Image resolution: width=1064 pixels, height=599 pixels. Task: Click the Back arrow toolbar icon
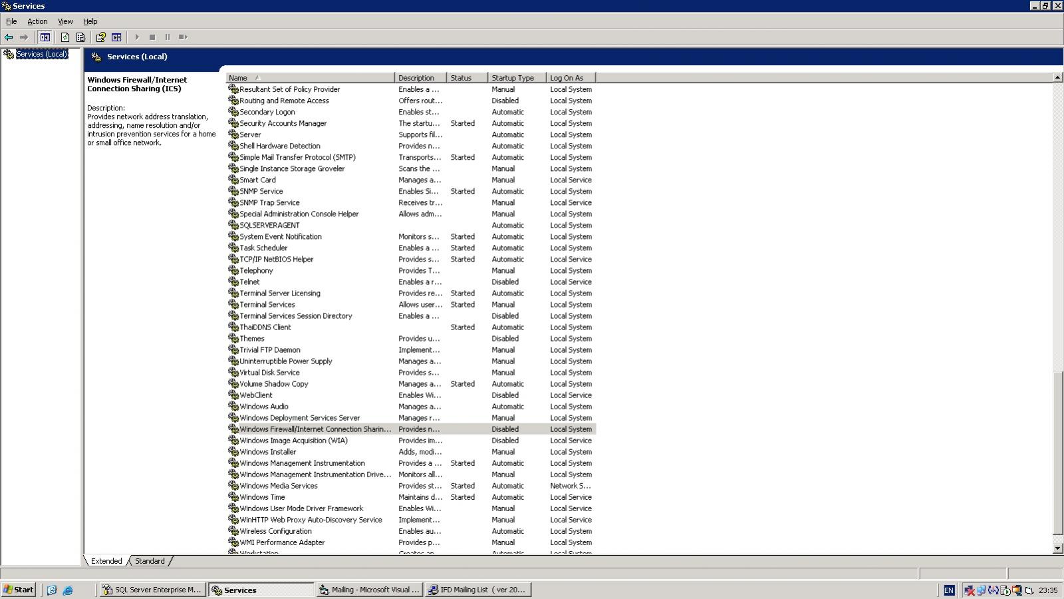coord(9,37)
